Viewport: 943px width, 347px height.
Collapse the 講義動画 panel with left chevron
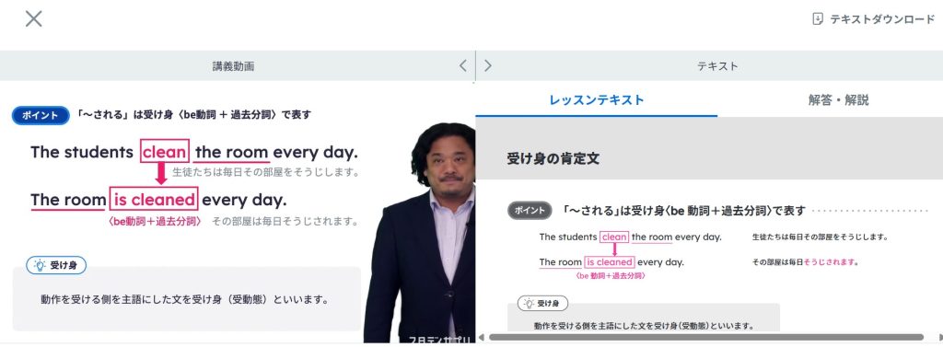(462, 65)
